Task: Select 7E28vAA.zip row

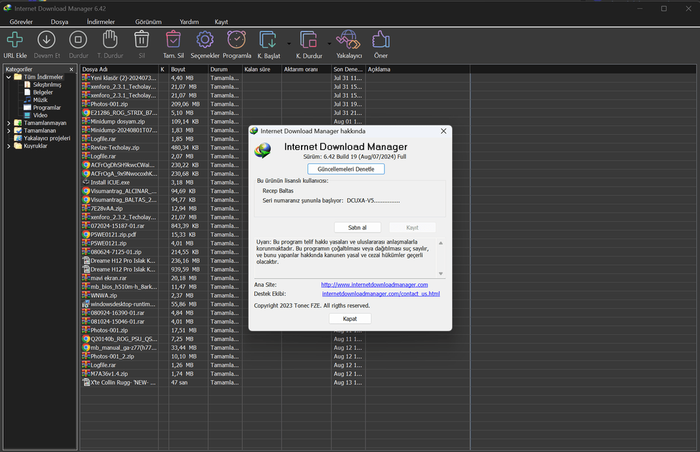Action: pos(276,209)
